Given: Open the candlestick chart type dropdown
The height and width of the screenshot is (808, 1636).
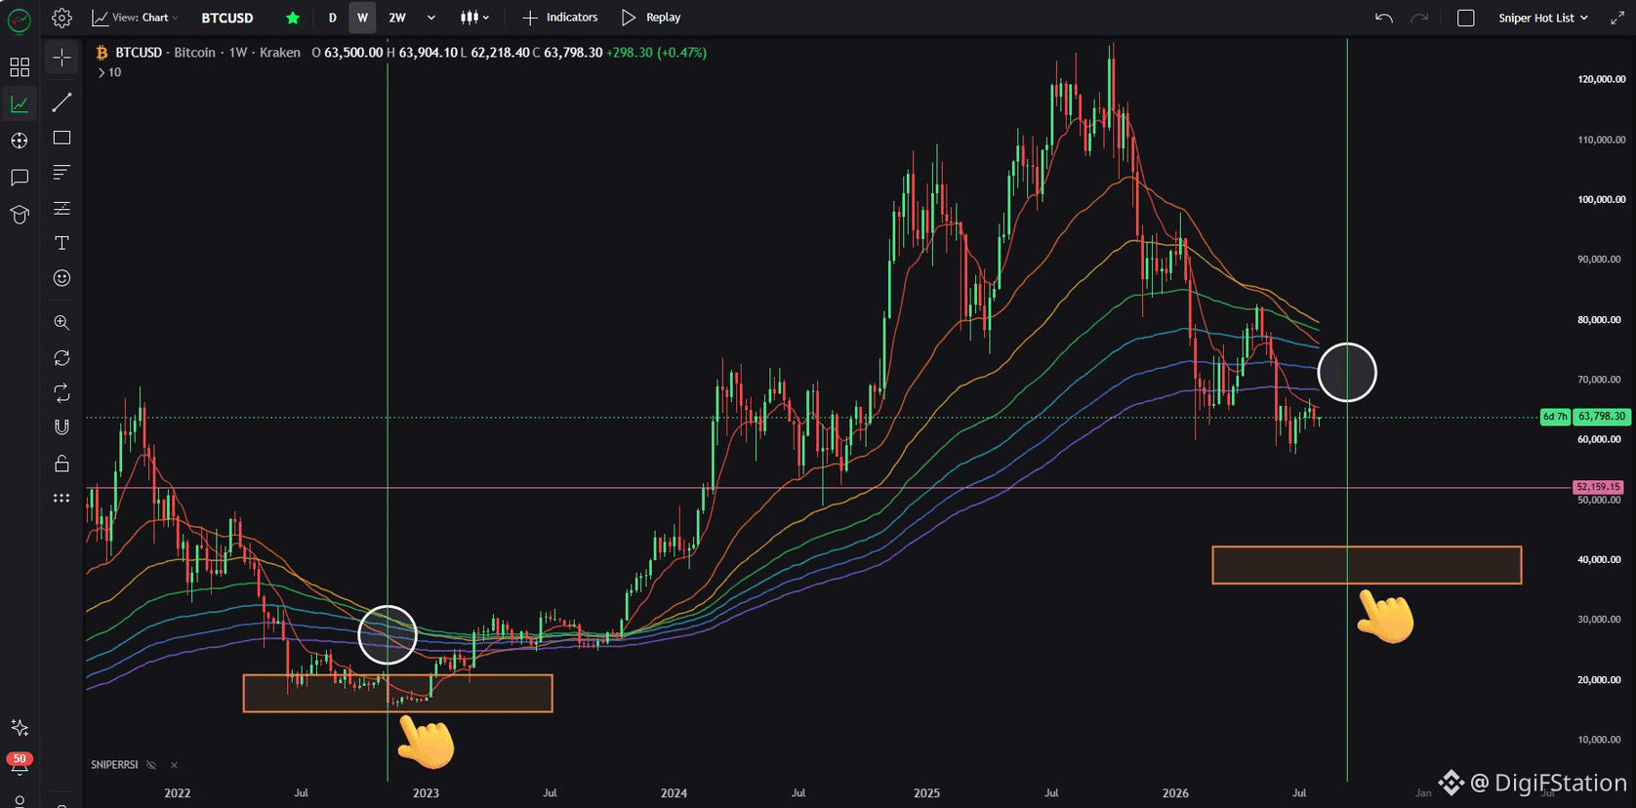Looking at the screenshot, I should click(x=474, y=18).
